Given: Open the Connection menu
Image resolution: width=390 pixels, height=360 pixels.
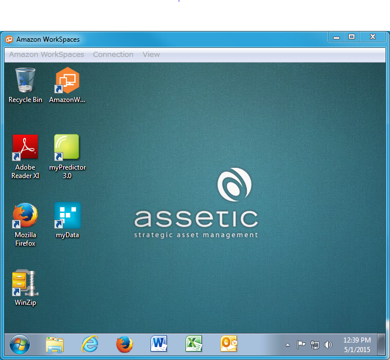Looking at the screenshot, I should click(113, 55).
